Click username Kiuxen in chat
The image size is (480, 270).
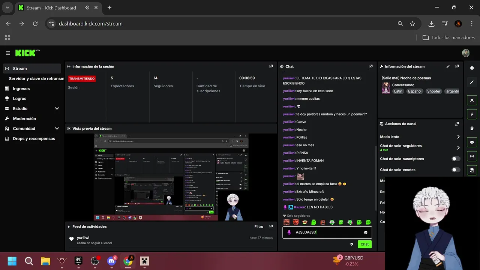tap(300, 207)
